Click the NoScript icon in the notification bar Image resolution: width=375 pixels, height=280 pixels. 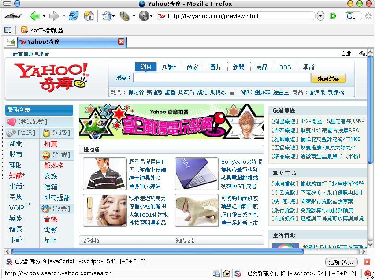pyautogui.click(x=9, y=262)
